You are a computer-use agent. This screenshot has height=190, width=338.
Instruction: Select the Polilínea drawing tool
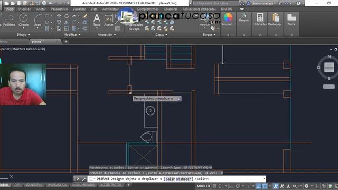(8, 20)
